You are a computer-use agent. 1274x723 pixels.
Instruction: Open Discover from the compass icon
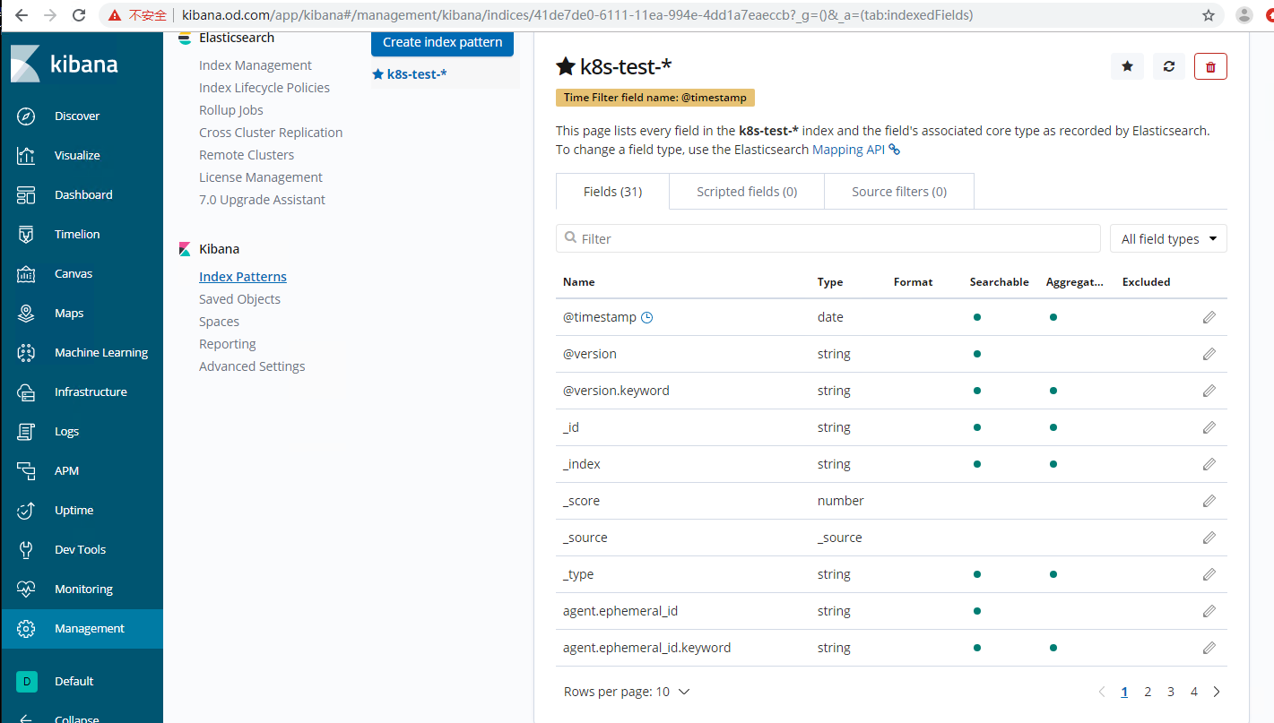[x=26, y=116]
